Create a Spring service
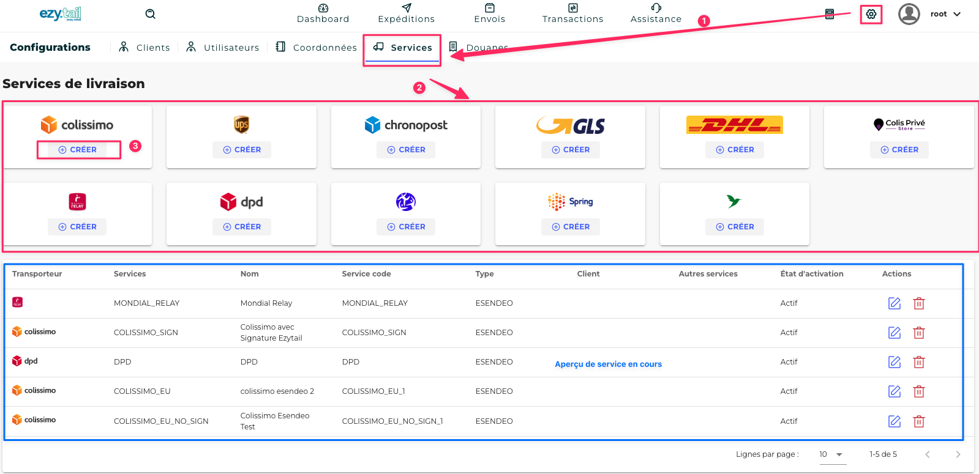The width and height of the screenshot is (979, 474). pos(571,227)
